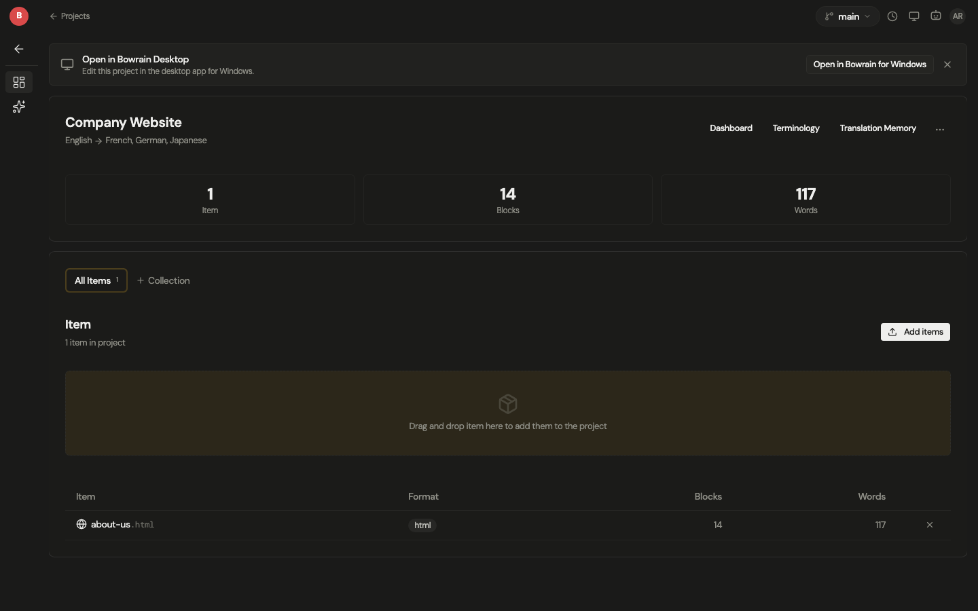
Task: Click the Item column header
Action: pos(86,497)
